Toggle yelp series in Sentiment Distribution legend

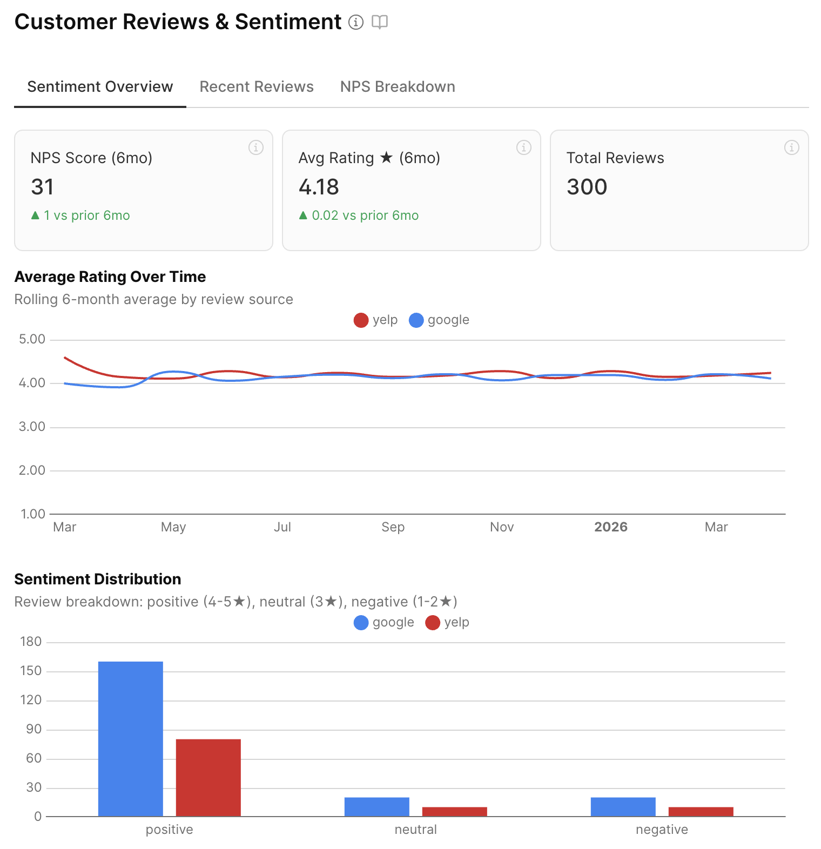coord(447,623)
